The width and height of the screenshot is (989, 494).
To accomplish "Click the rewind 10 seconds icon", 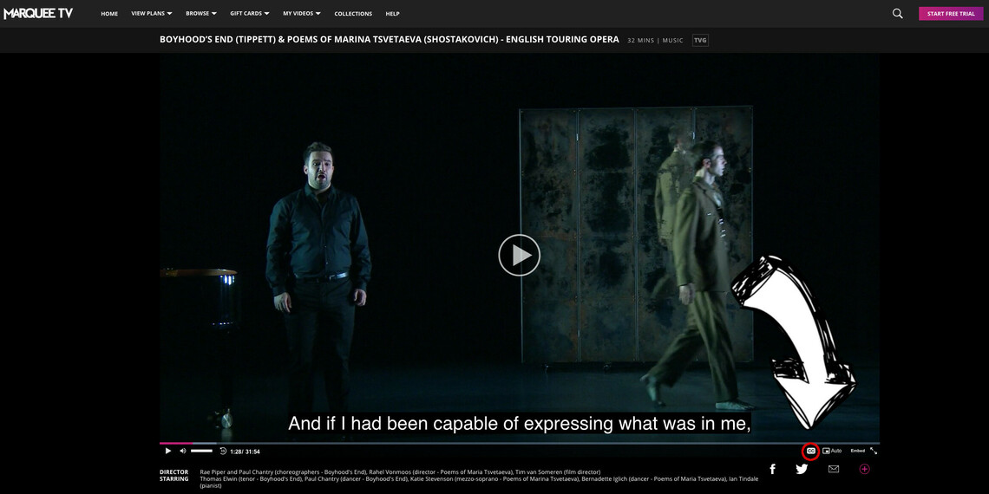I will 223,452.
